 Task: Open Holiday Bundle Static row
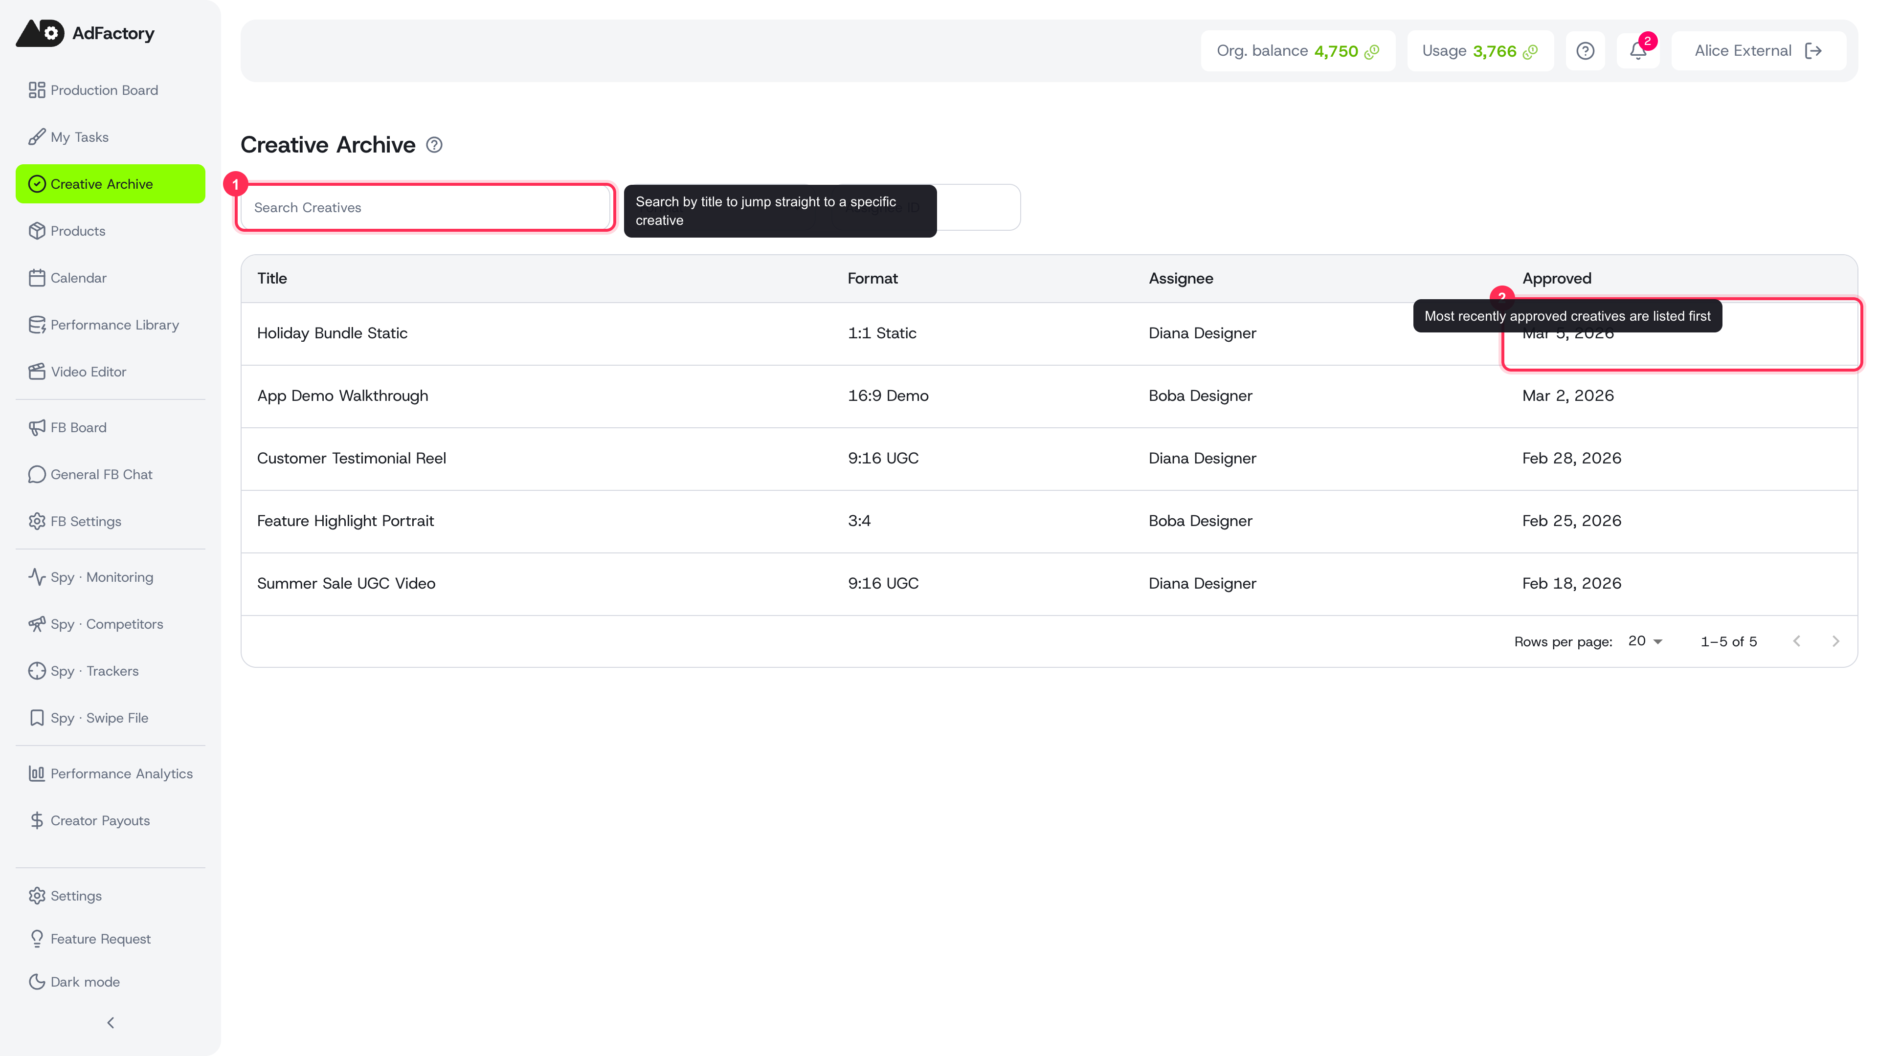pos(1049,334)
